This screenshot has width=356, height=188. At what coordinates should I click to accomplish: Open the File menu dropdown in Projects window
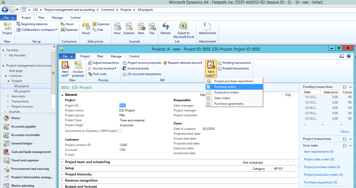tap(67, 56)
